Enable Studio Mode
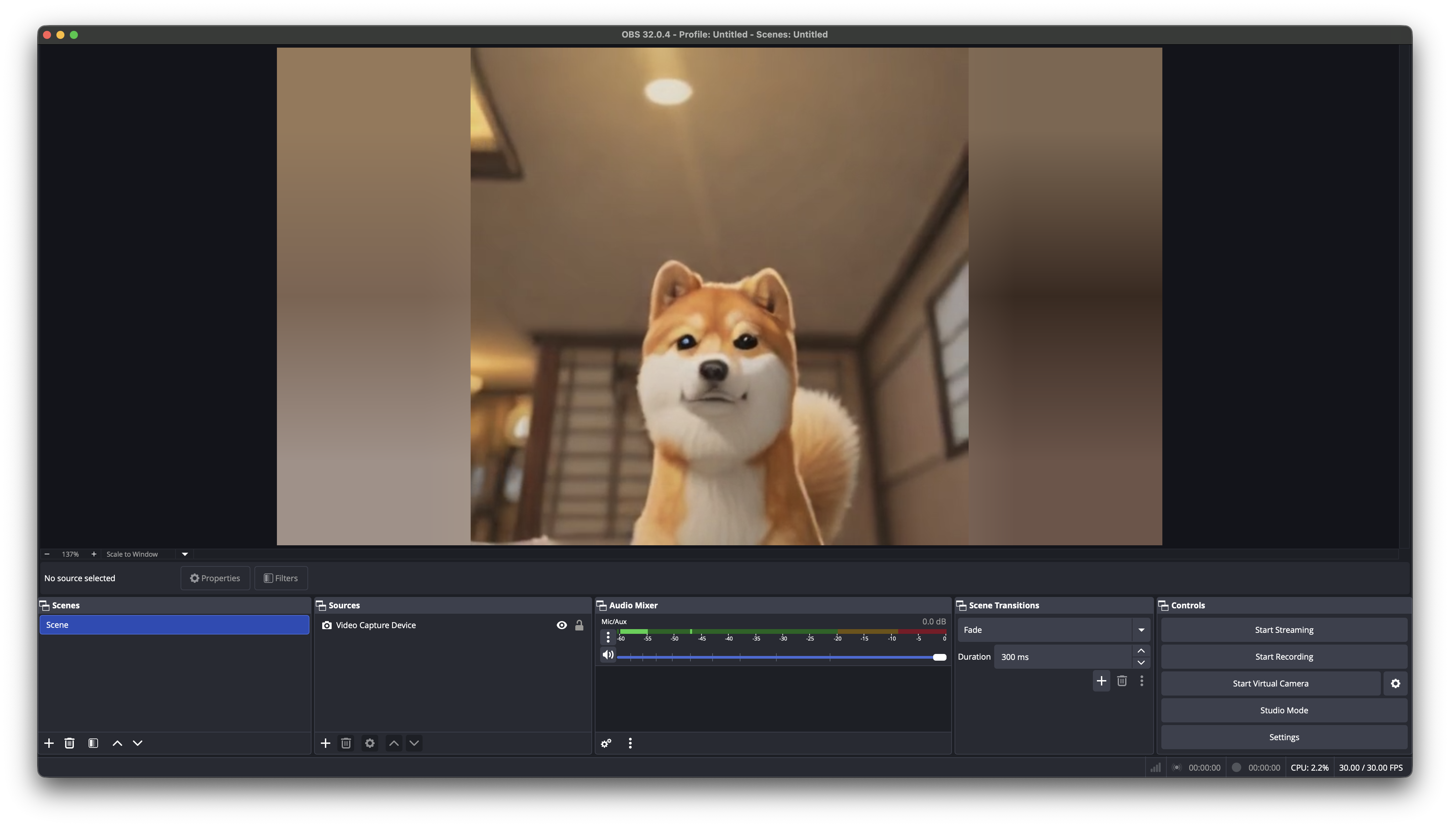Viewport: 1450px width, 827px height. pos(1284,709)
